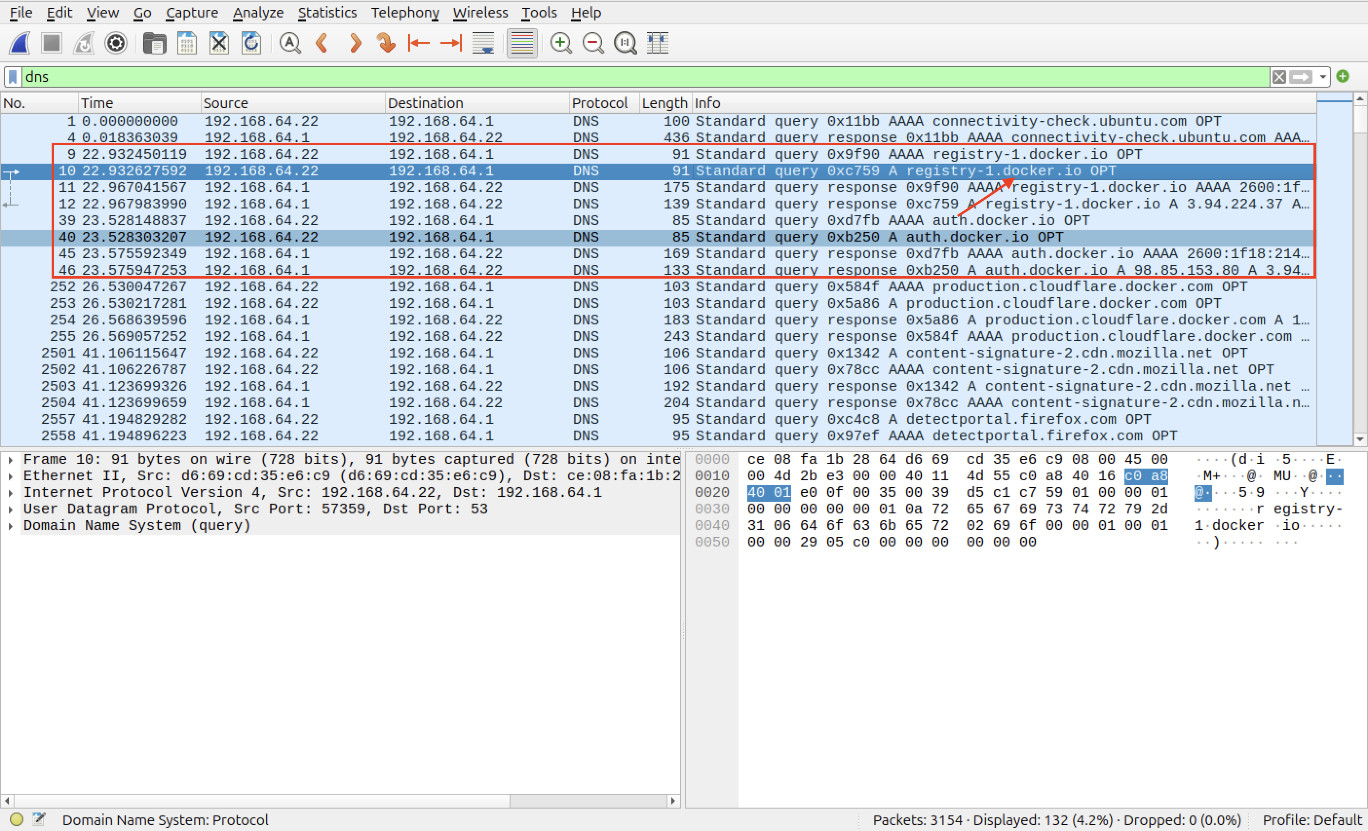The image size is (1368, 831).
Task: Click the find packet magnifier icon
Action: point(290,43)
